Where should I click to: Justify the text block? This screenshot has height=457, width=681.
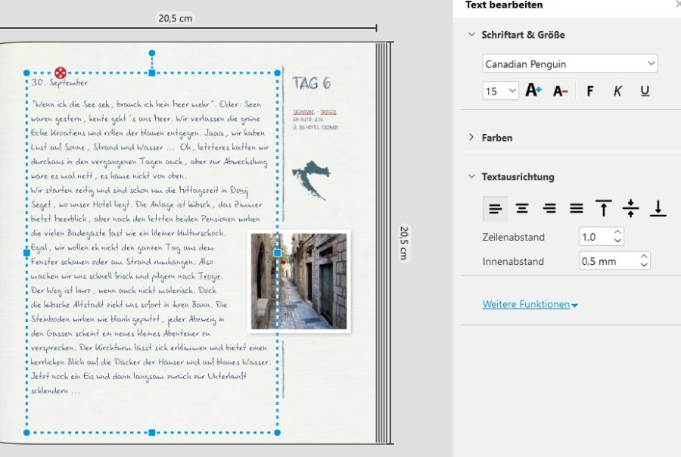[577, 208]
